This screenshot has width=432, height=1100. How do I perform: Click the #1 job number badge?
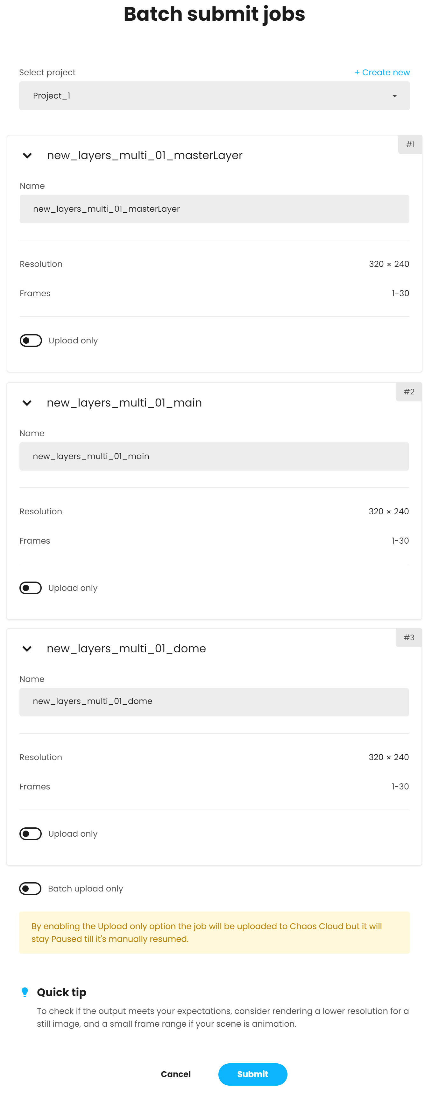click(410, 145)
